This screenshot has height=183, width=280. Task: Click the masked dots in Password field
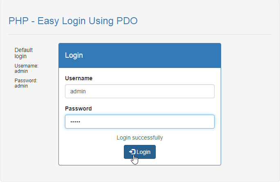pos(75,122)
